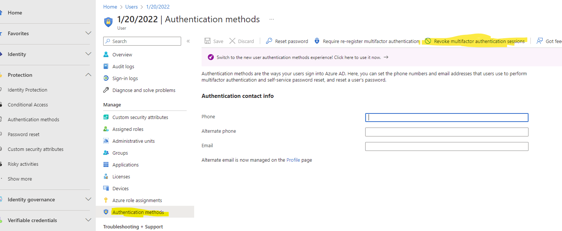Image resolution: width=562 pixels, height=231 pixels.
Task: Click the Groups people icon
Action: (106, 153)
